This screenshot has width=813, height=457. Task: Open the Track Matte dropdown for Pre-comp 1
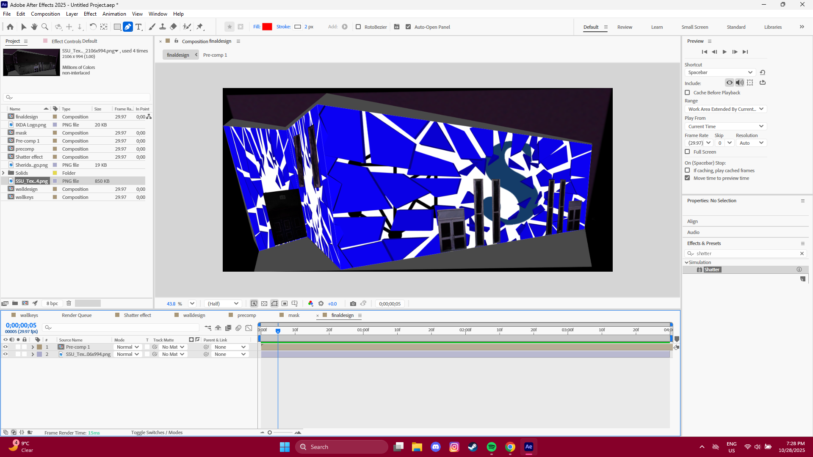tap(173, 347)
